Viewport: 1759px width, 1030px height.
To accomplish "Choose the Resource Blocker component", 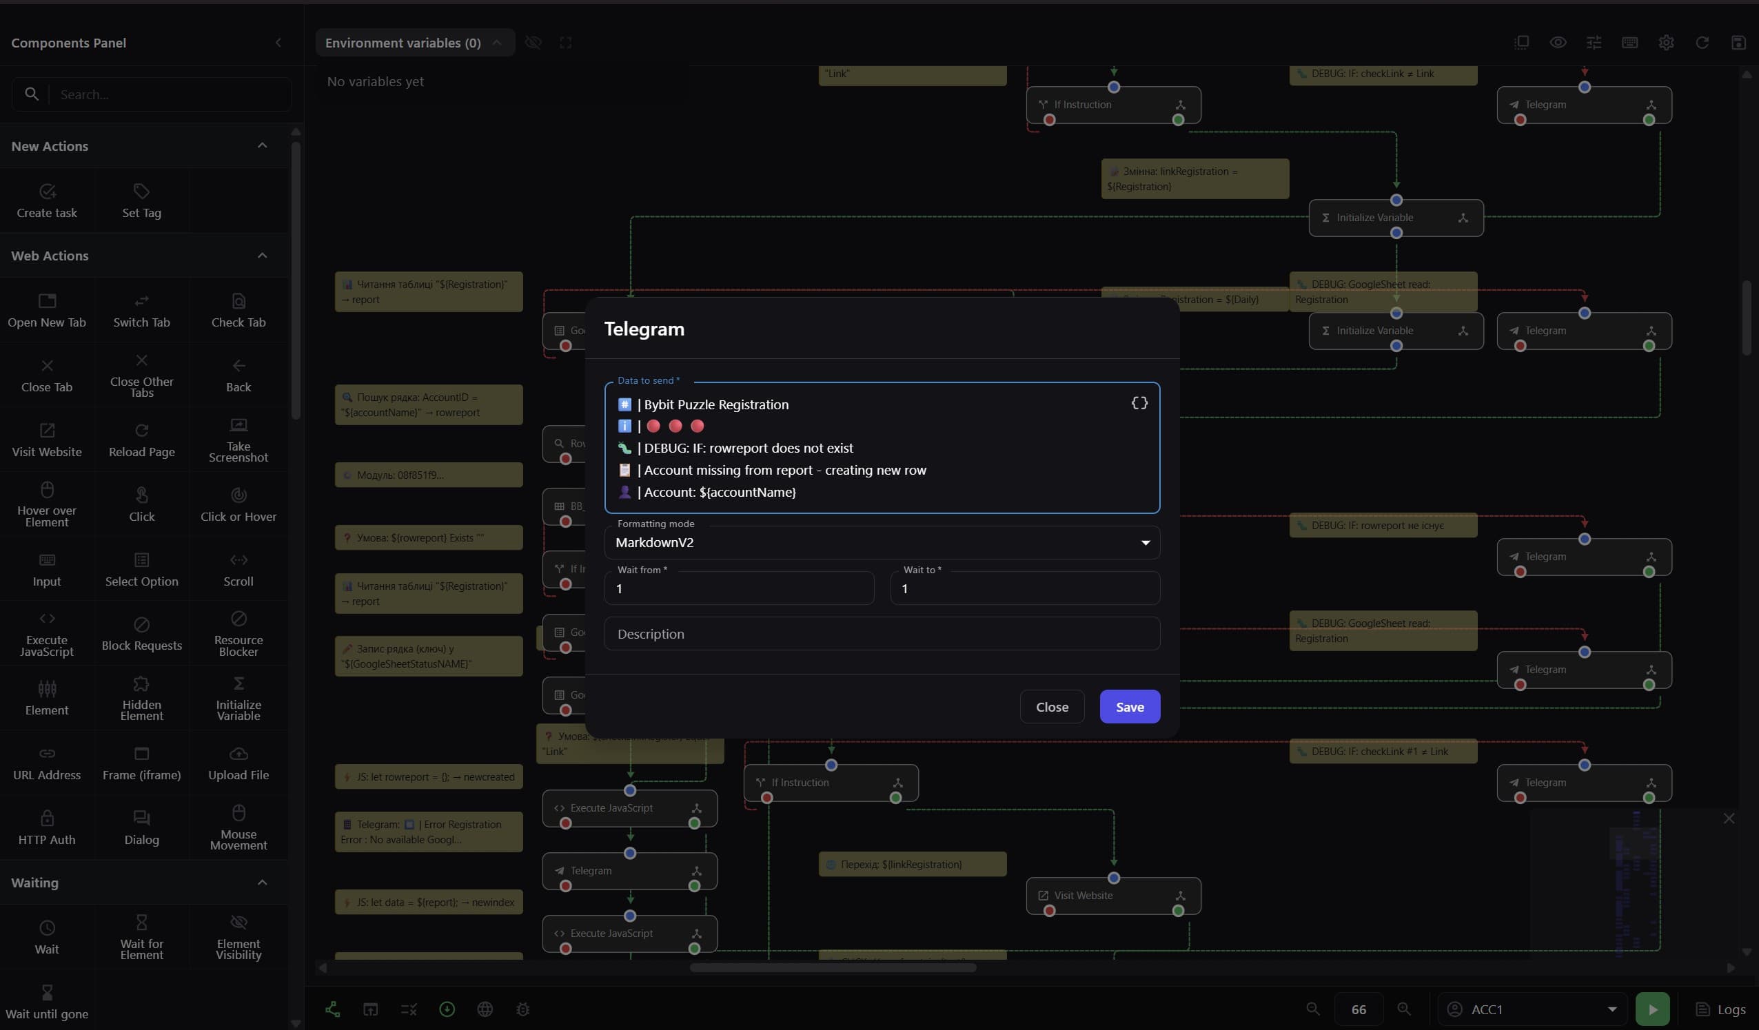I will (238, 635).
